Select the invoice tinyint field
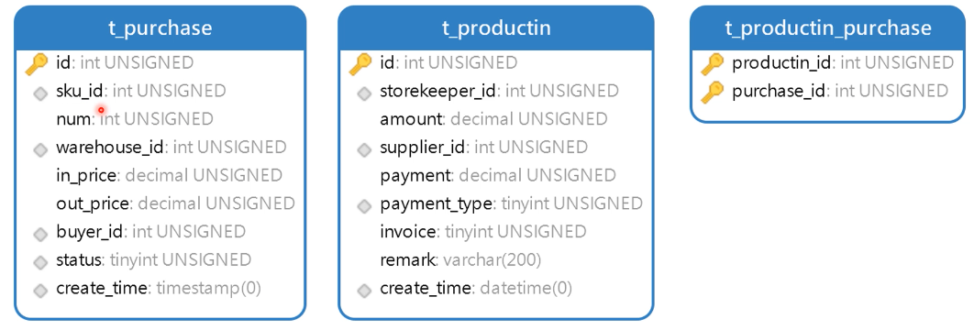Screen dimensions: 974x330 click(x=482, y=232)
